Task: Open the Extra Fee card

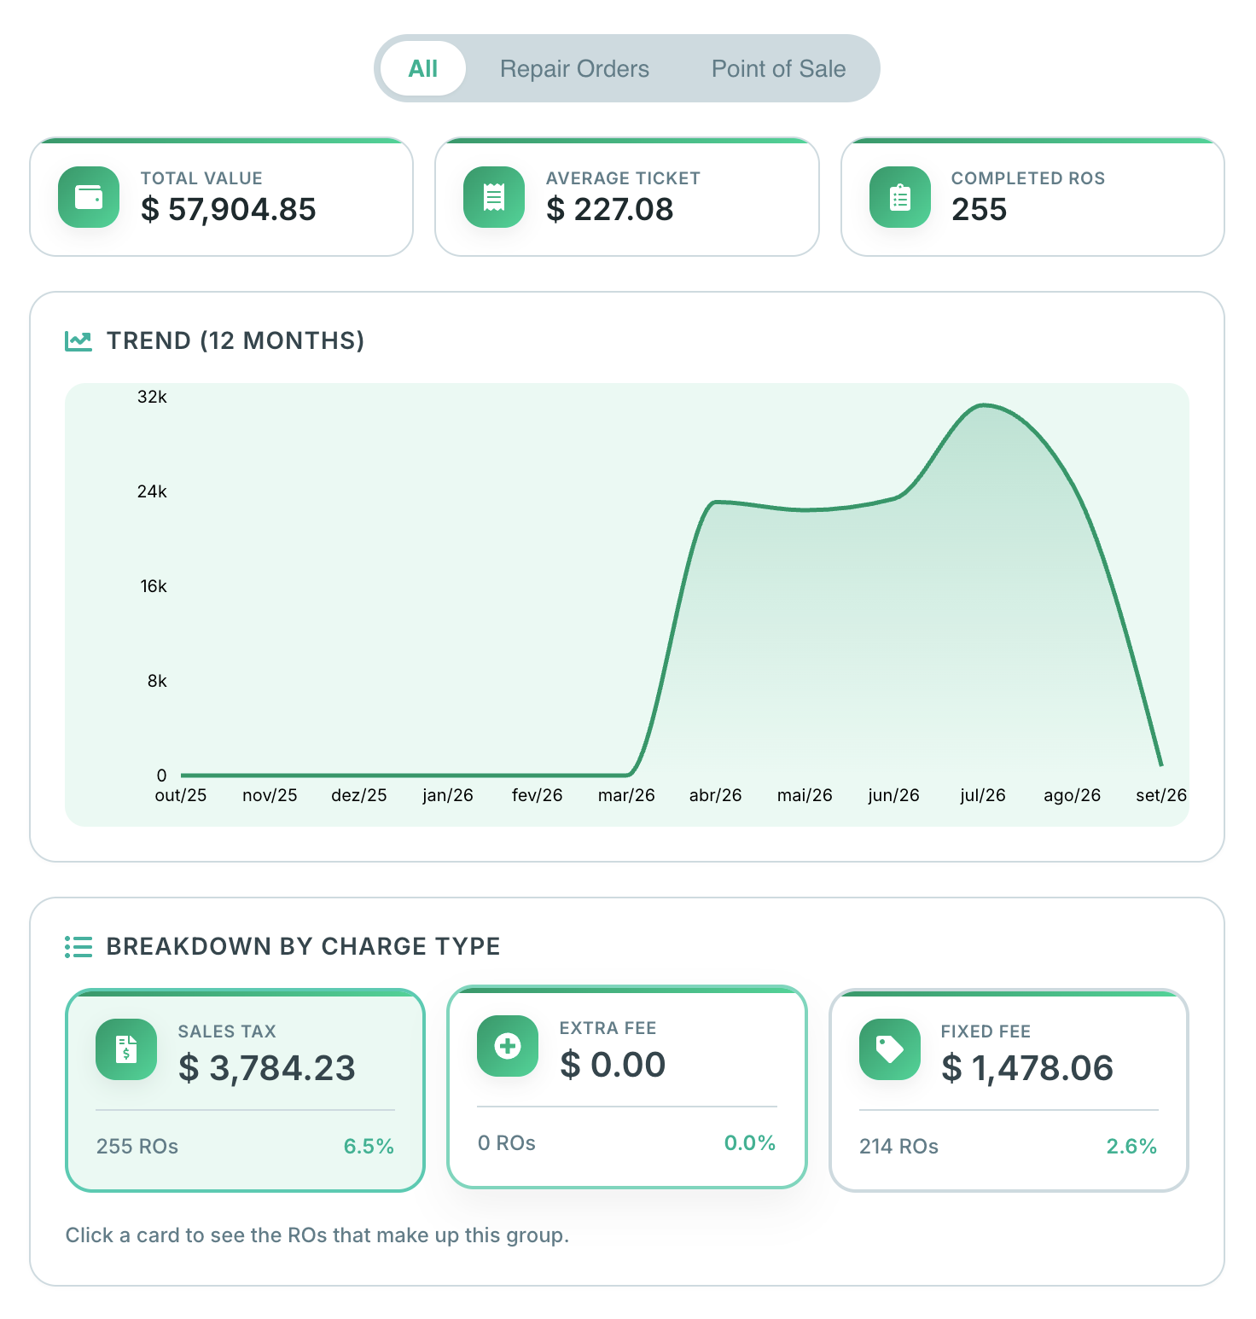Action: pos(627,1087)
